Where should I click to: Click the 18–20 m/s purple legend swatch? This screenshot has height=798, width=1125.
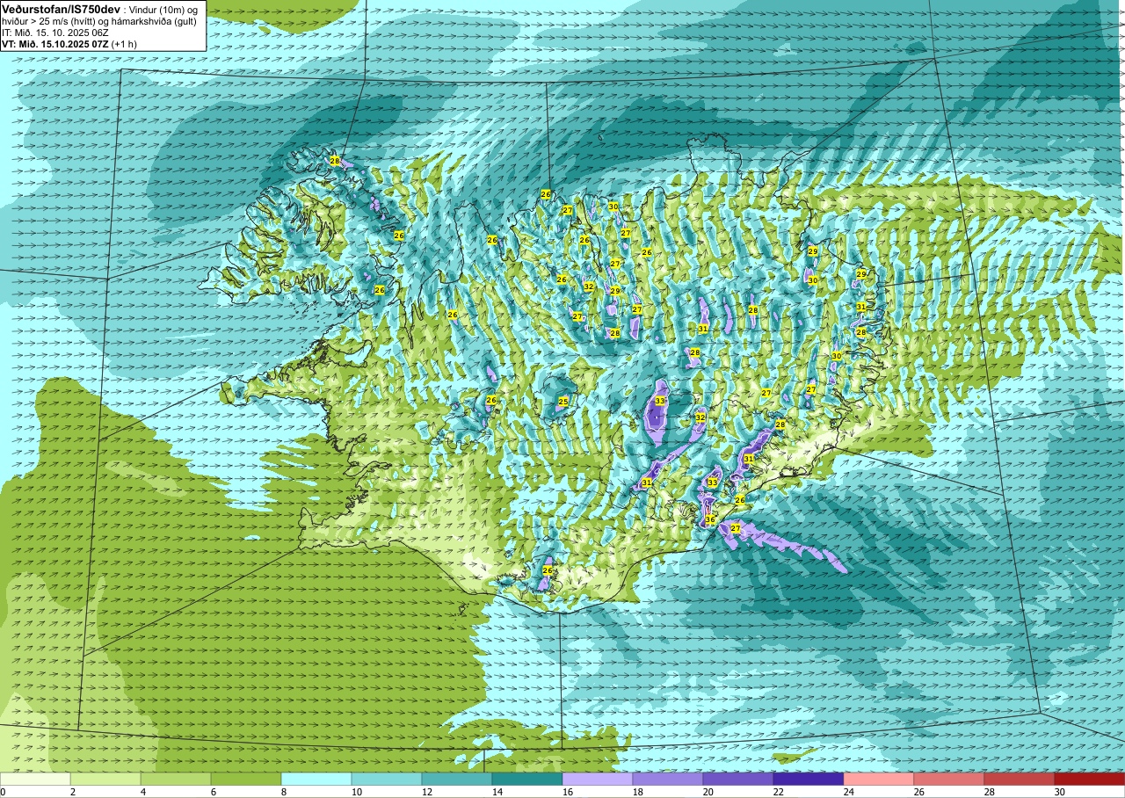coord(668,779)
